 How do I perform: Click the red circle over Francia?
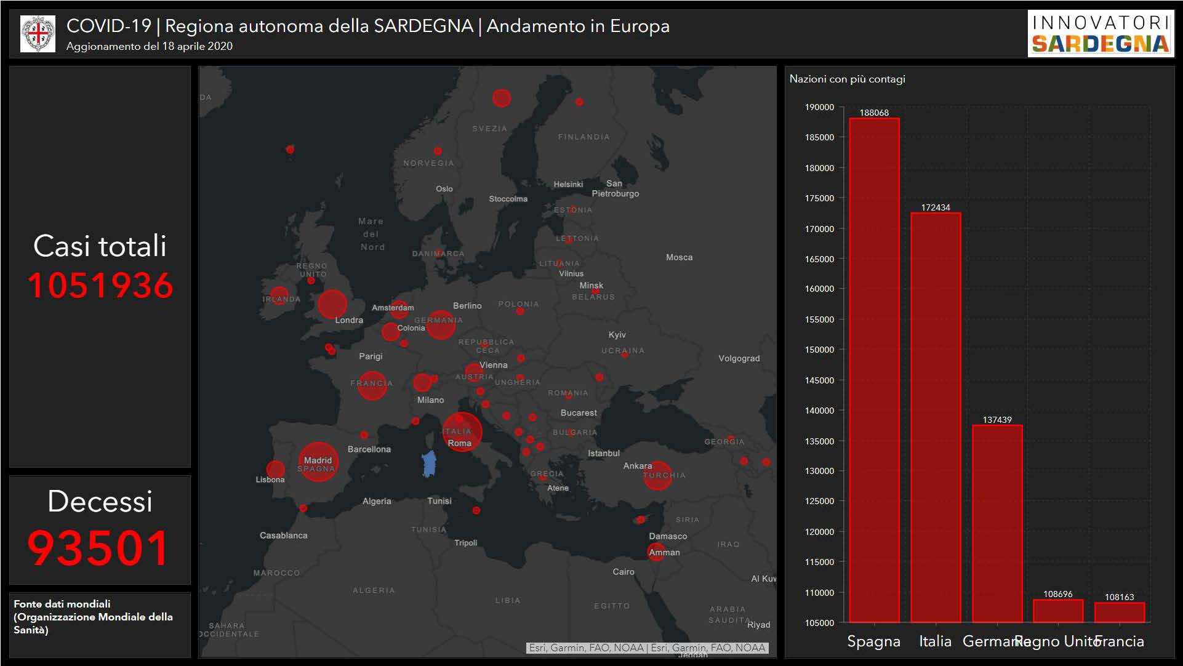(x=372, y=385)
